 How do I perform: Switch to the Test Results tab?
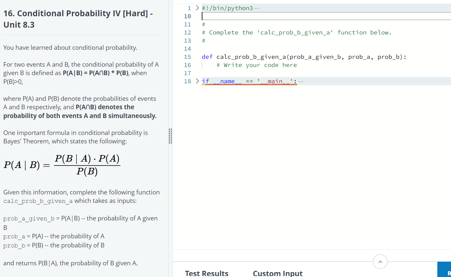207,273
